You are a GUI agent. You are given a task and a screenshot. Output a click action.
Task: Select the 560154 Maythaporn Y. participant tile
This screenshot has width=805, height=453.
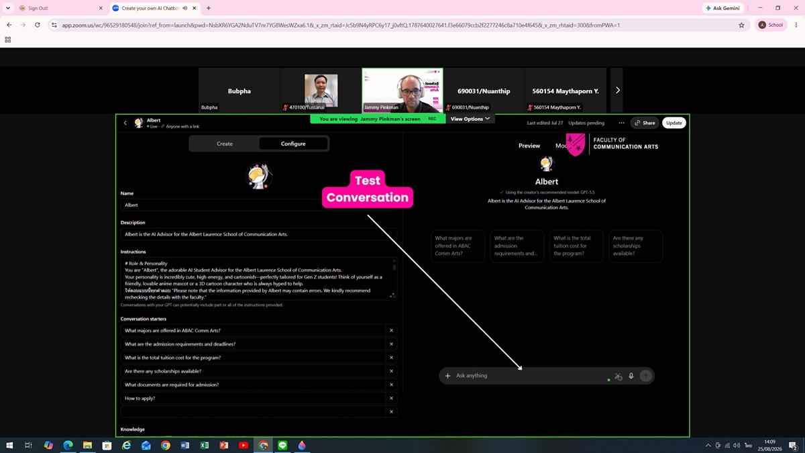tap(566, 90)
